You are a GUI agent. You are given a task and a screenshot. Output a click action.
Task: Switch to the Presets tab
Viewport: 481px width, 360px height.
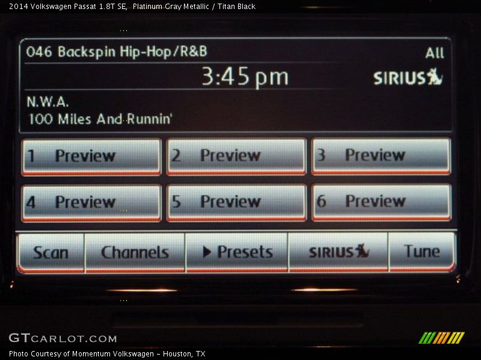236,252
